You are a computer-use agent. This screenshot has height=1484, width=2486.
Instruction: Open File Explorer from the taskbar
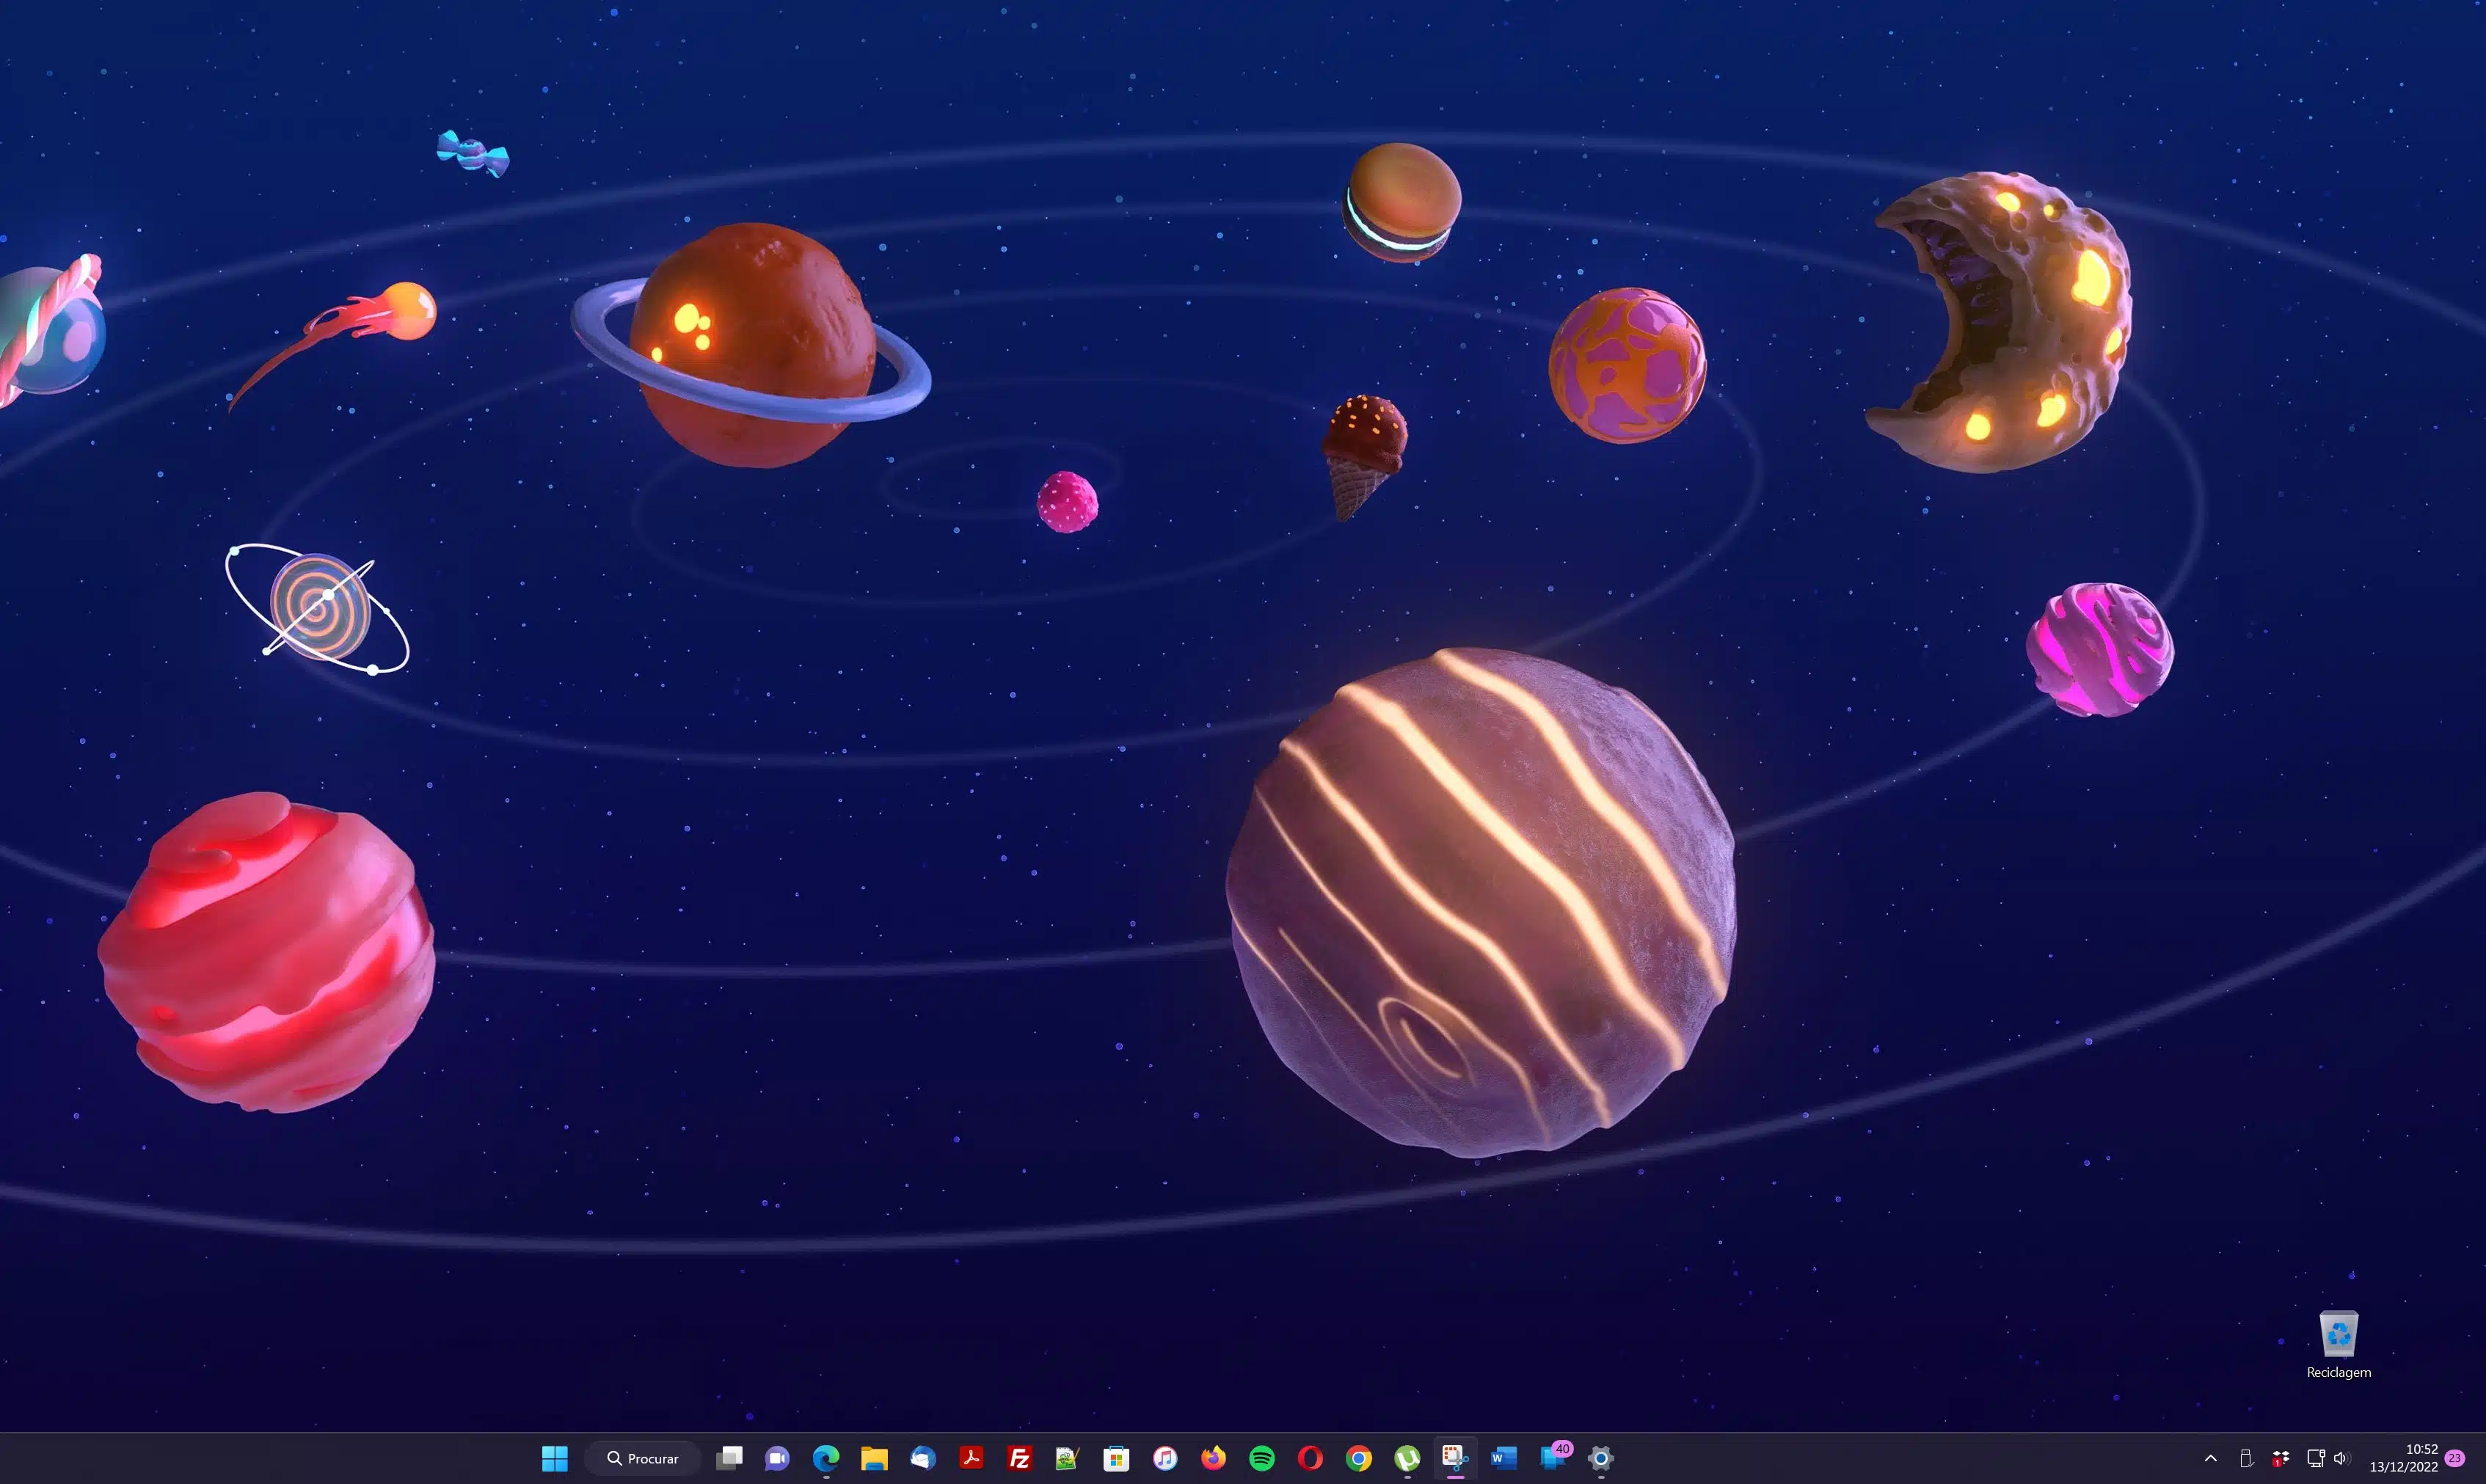(874, 1458)
